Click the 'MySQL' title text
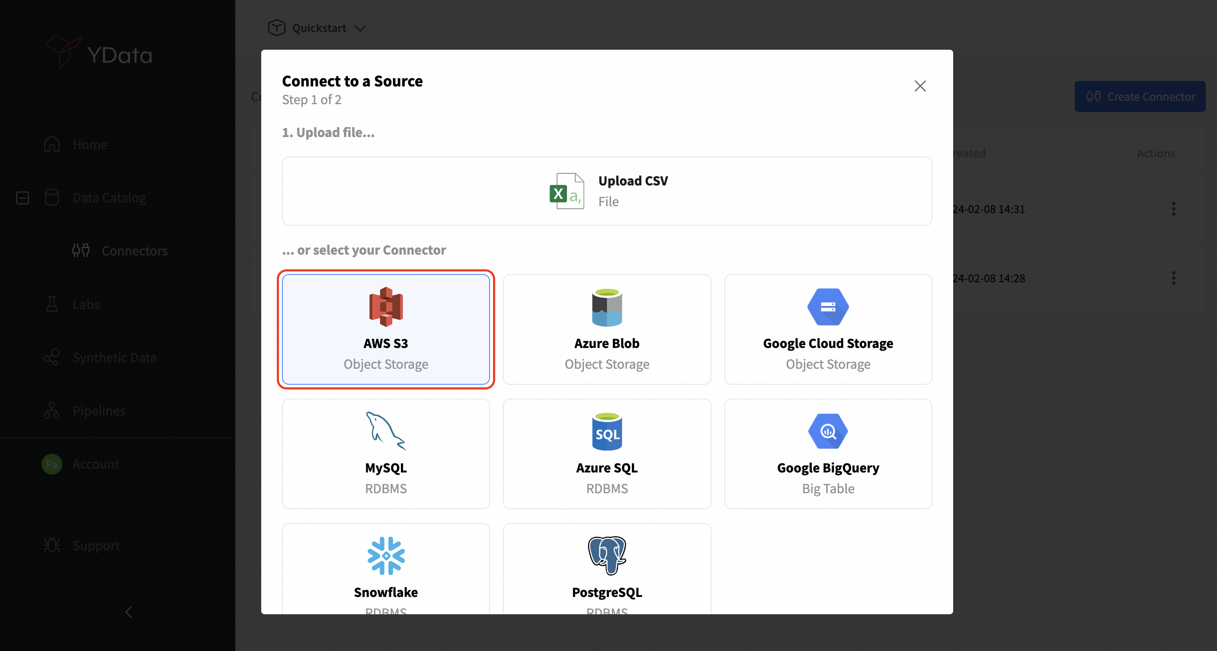1217x651 pixels. (x=385, y=468)
